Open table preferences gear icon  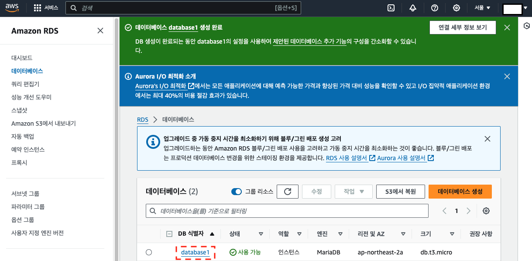point(486,211)
